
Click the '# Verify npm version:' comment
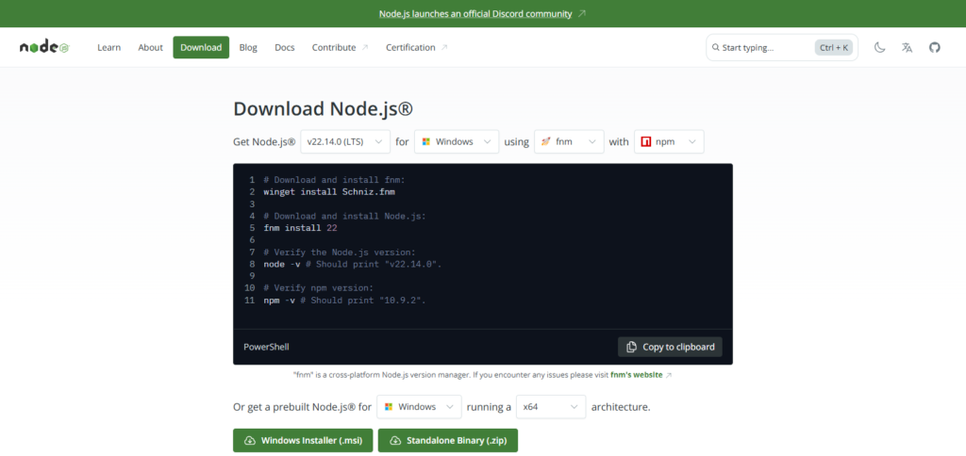point(319,288)
